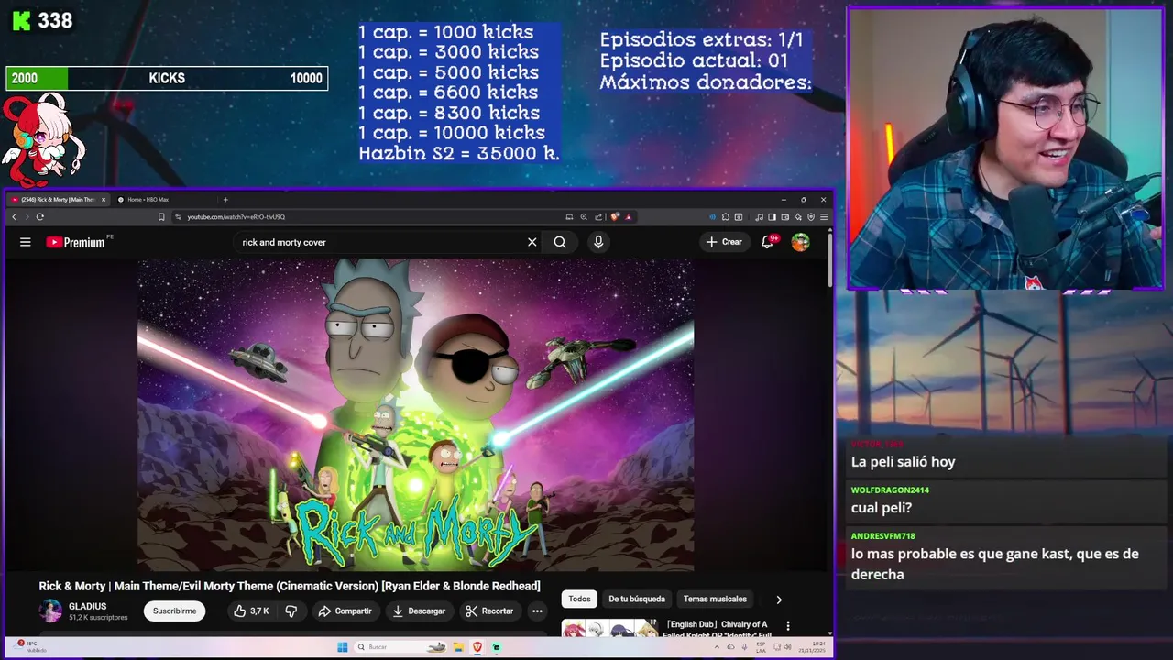1173x660 pixels.
Task: Open the YouTube notifications bell
Action: [768, 242]
